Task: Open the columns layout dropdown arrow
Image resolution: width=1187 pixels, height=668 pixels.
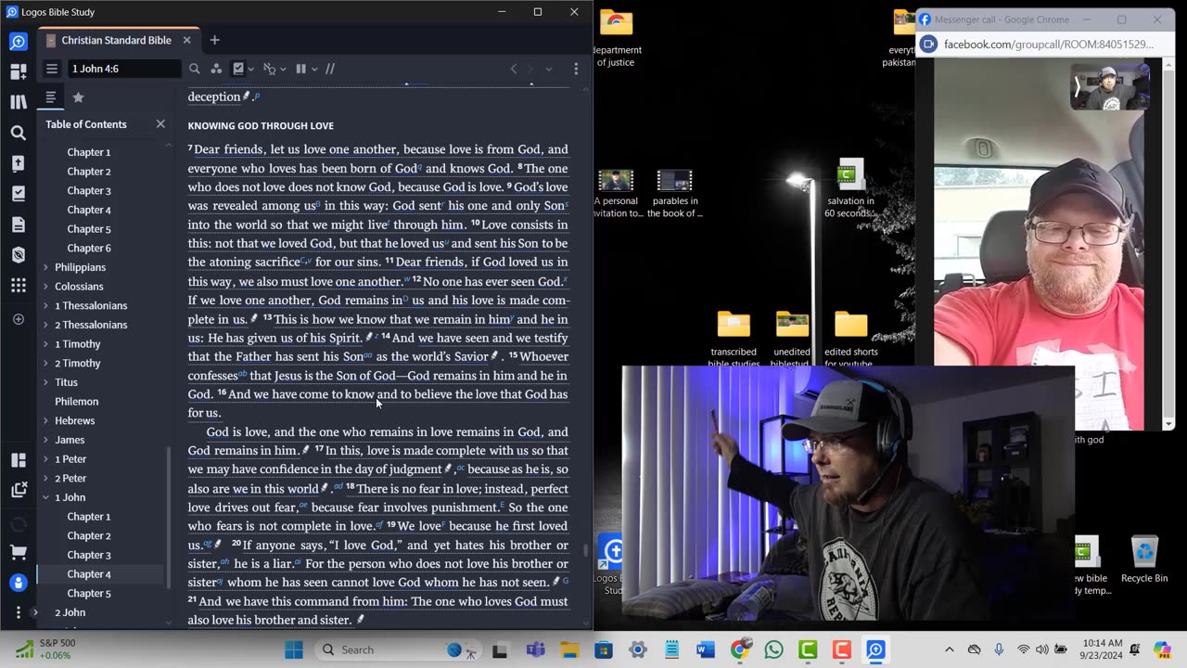Action: (314, 69)
